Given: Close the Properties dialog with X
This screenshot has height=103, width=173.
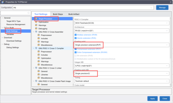Looking at the screenshot, I should 170,2.
